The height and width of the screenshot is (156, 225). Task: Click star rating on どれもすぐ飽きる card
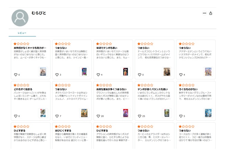pyautogui.click(x=21, y=85)
